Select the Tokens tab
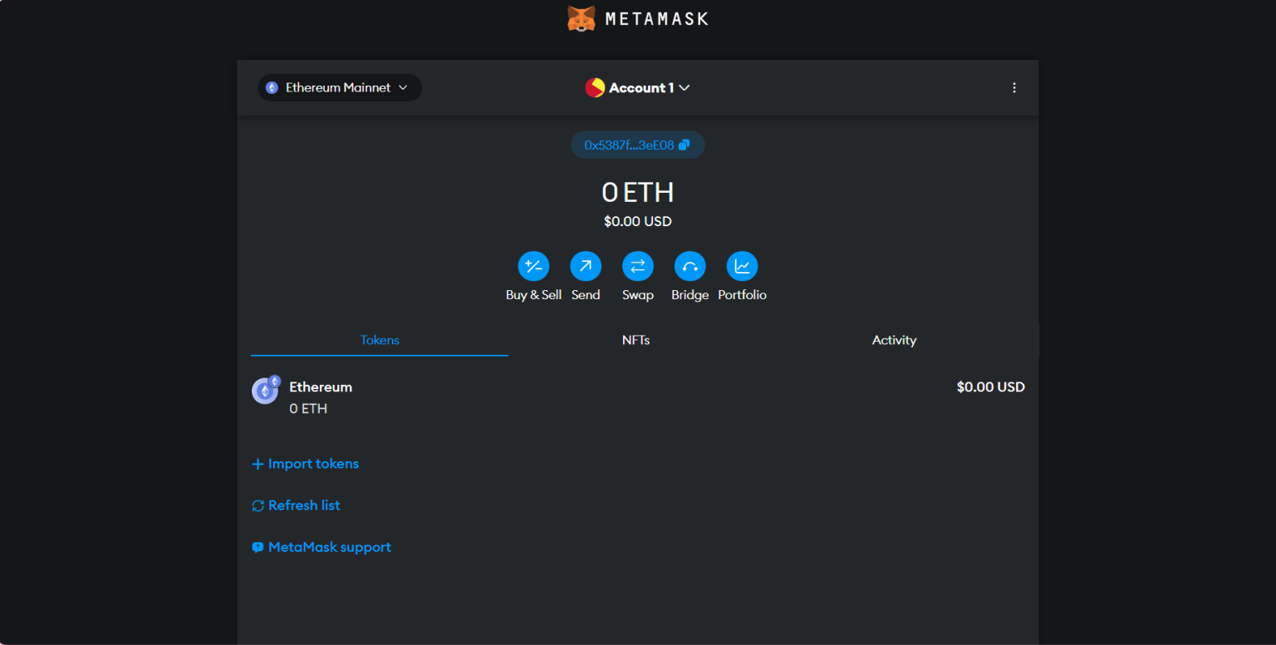The height and width of the screenshot is (645, 1276). [x=380, y=340]
